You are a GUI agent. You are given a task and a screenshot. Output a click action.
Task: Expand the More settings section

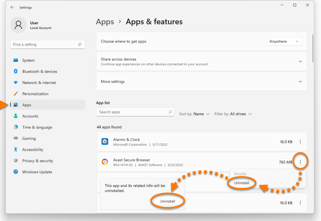tap(300, 82)
